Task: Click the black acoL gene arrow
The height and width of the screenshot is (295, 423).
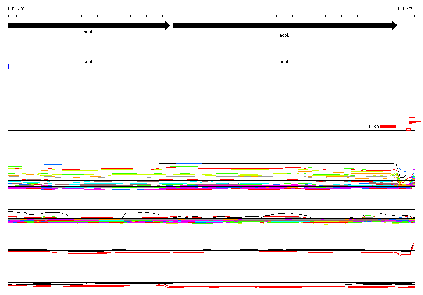Action: click(x=285, y=26)
